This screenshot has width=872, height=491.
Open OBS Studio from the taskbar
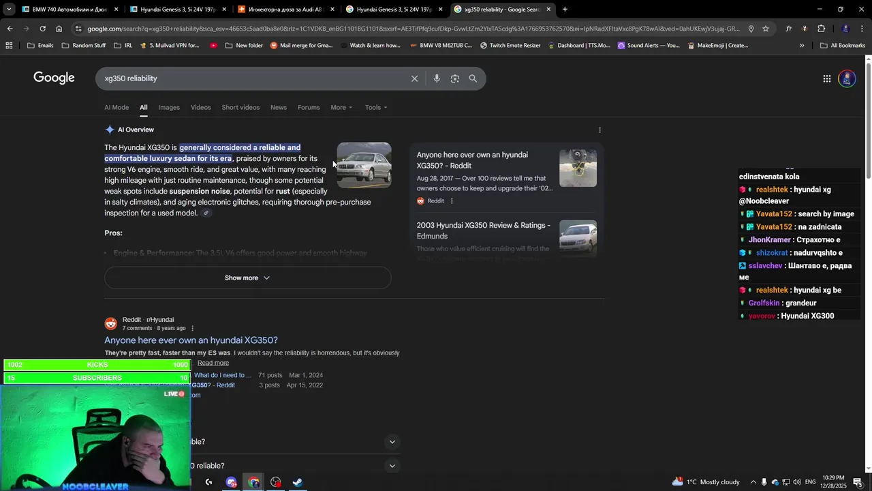(x=275, y=482)
